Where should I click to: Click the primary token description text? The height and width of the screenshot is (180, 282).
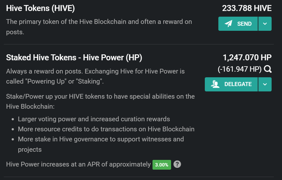click(99, 27)
